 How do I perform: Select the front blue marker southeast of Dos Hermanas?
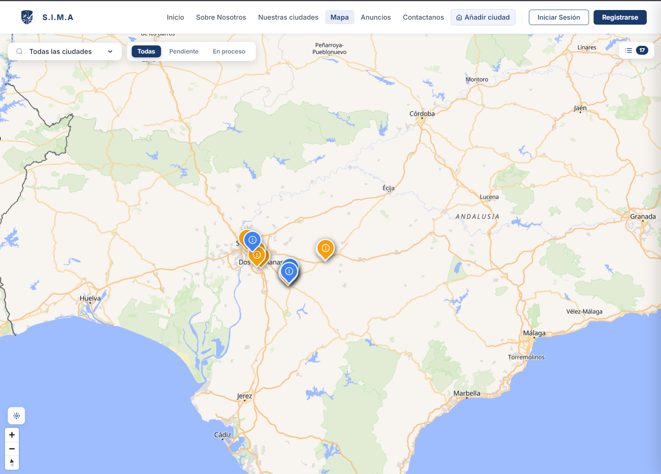(289, 272)
